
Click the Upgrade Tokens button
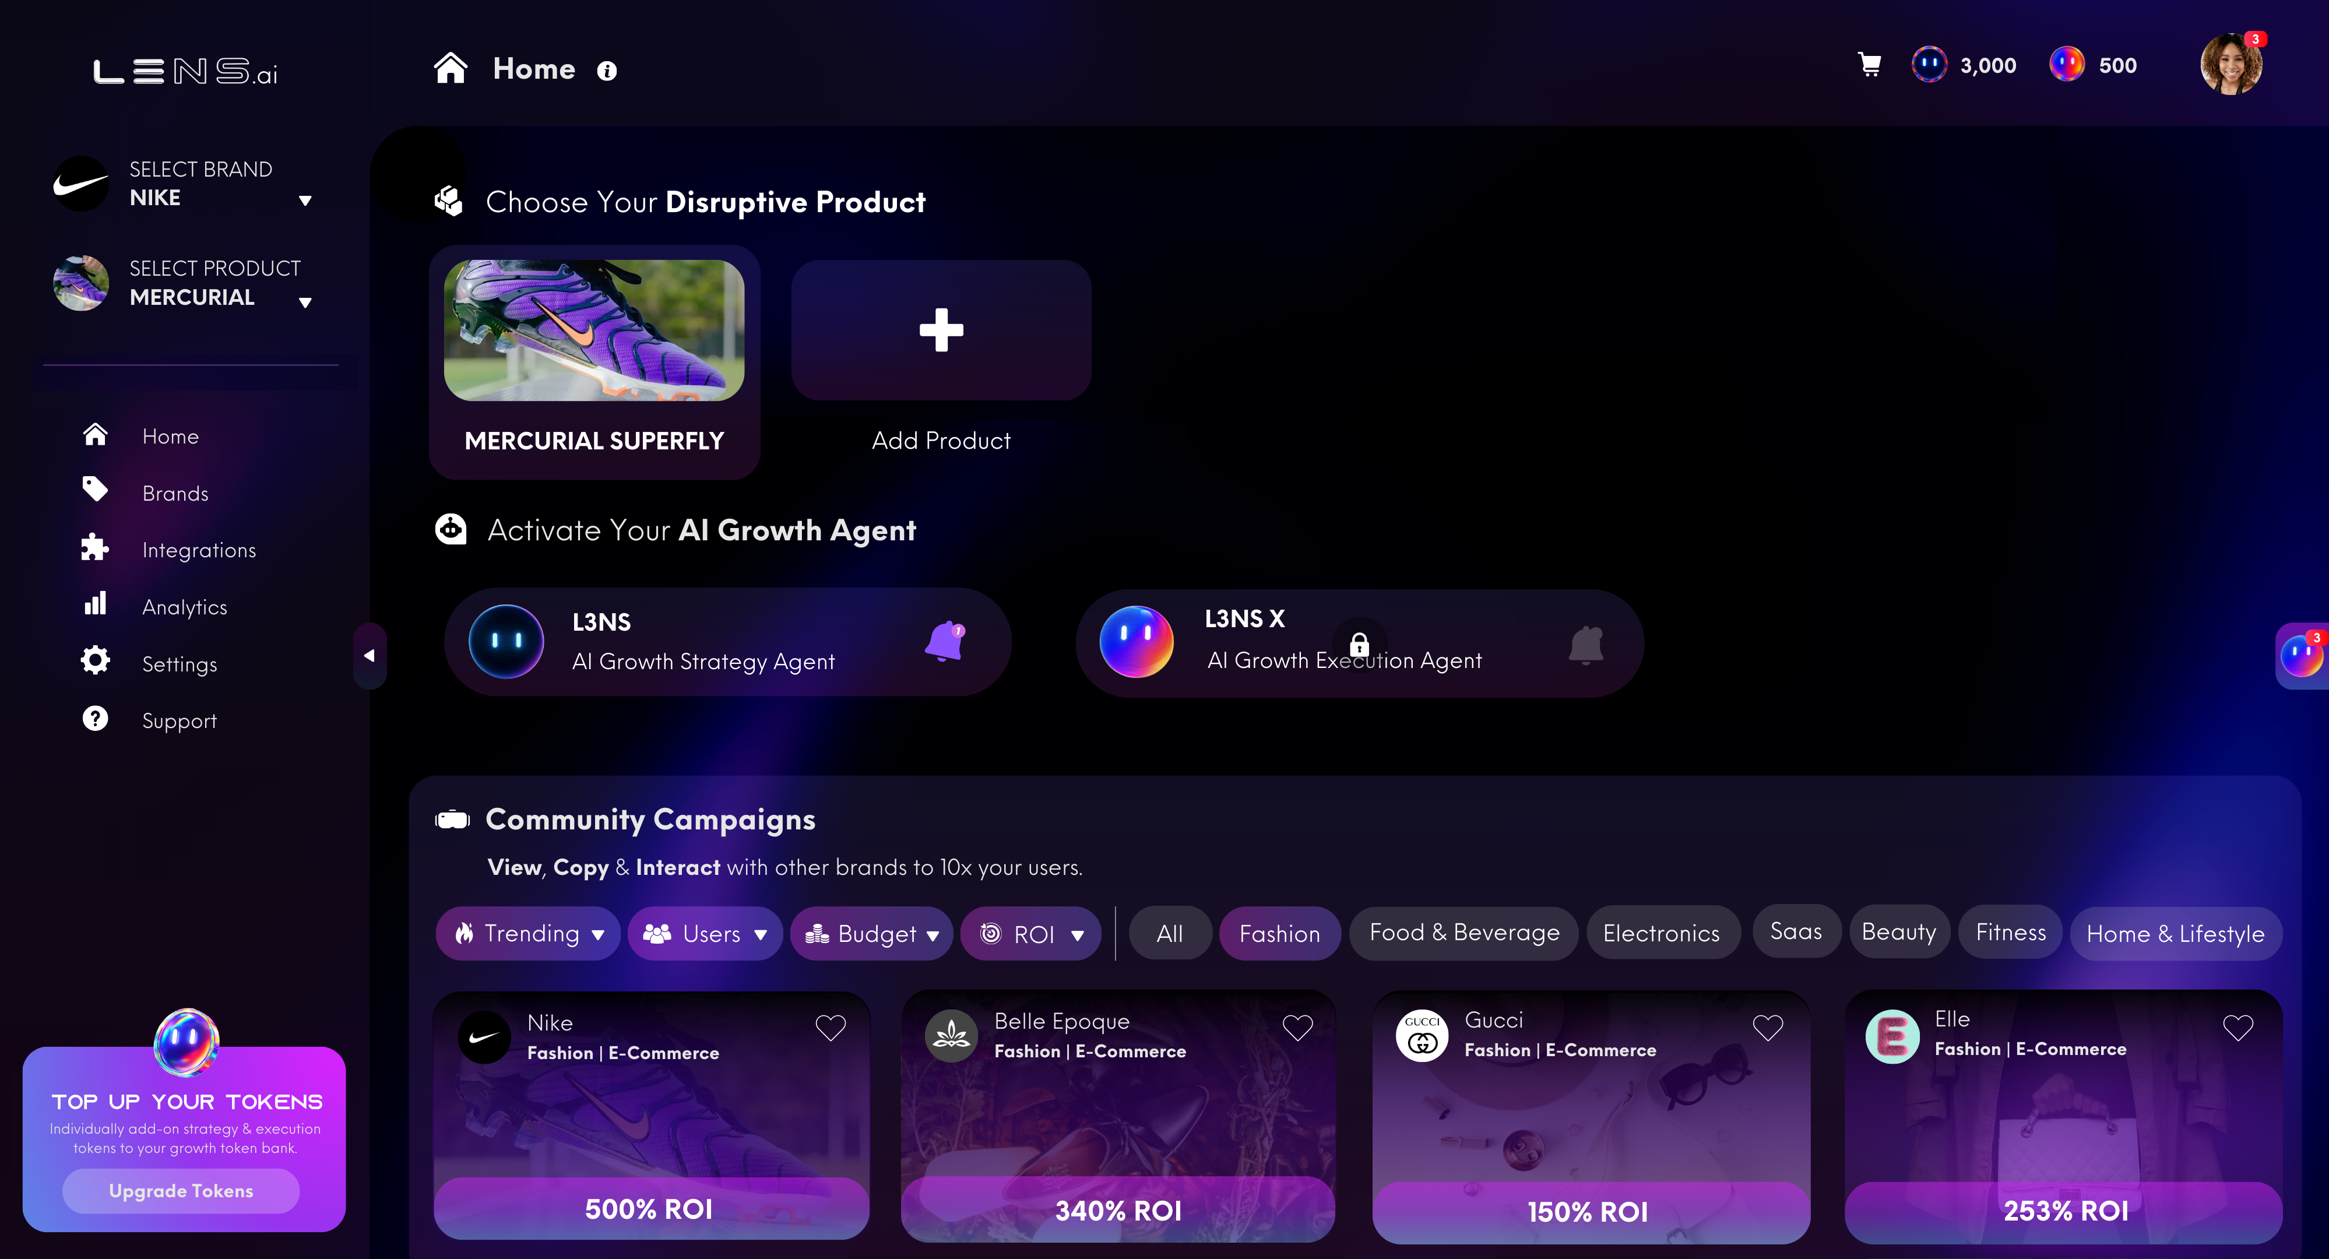(x=181, y=1190)
